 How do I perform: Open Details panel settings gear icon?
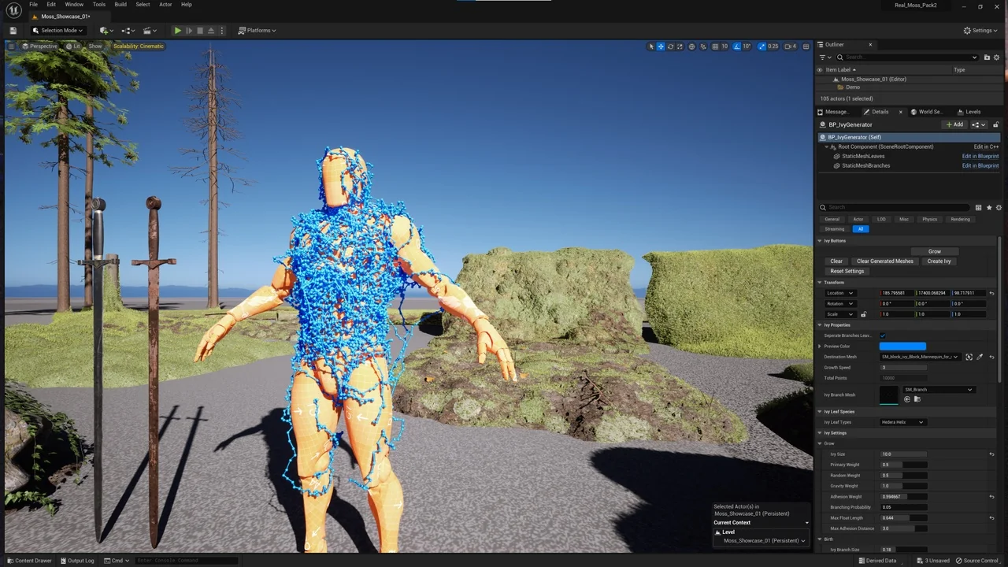tap(999, 208)
